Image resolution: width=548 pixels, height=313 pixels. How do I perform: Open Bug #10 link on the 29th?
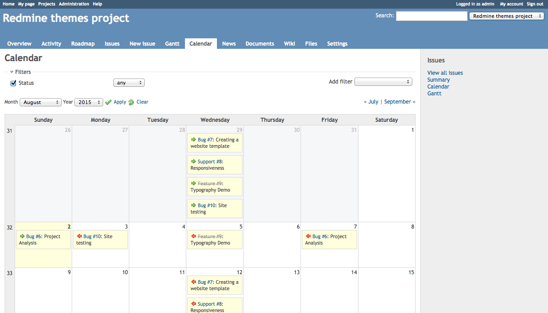click(207, 205)
